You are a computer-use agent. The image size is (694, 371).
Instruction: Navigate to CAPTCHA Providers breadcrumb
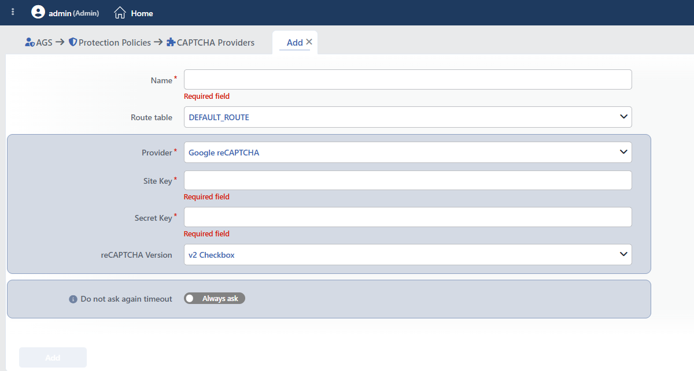pos(216,42)
